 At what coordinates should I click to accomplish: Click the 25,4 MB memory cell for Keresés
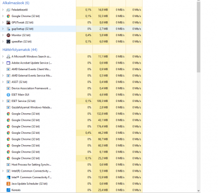(x=101, y=190)
